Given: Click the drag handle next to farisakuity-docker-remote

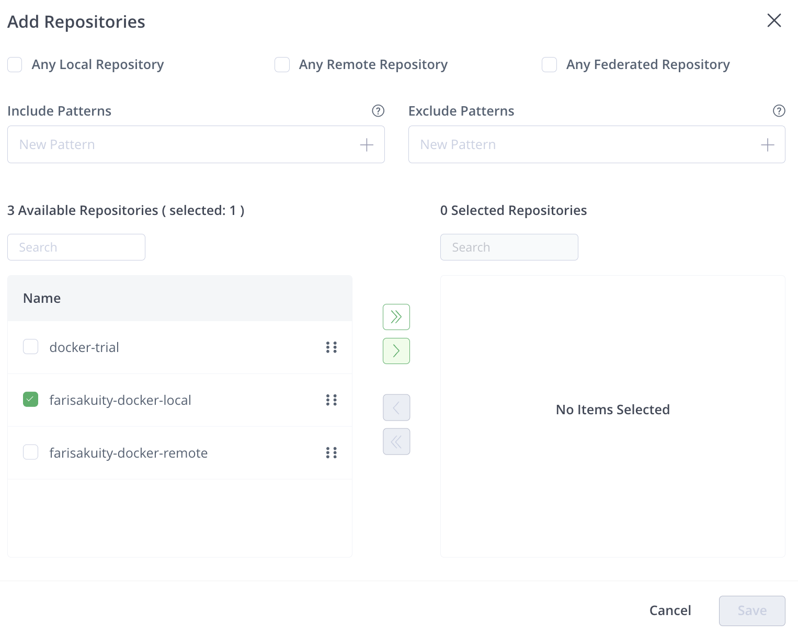Looking at the screenshot, I should pyautogui.click(x=332, y=453).
